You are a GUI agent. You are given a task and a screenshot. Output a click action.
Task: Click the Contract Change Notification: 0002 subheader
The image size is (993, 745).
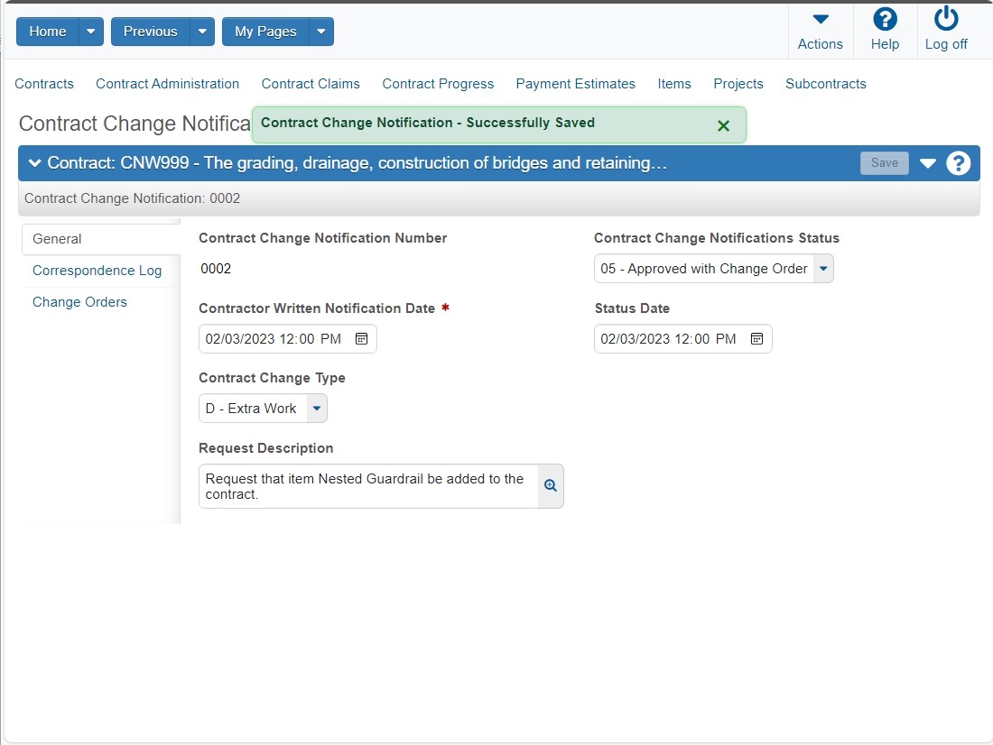click(x=133, y=198)
